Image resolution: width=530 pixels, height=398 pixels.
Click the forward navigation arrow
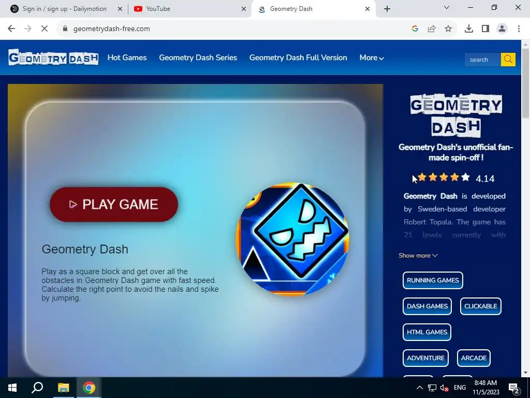pos(28,29)
